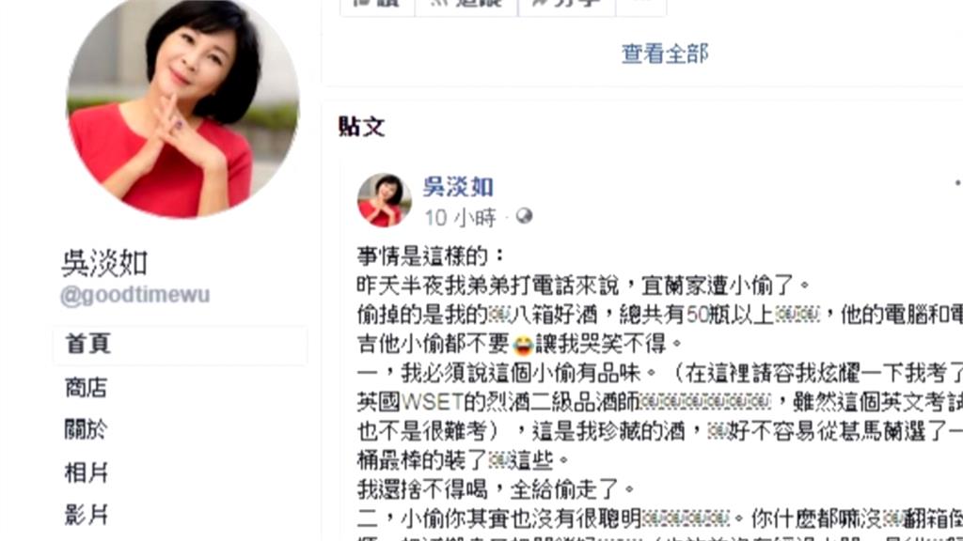Viewport: 963px width, 541px height.
Task: Click the WSET tag in the post
Action: pos(433,402)
